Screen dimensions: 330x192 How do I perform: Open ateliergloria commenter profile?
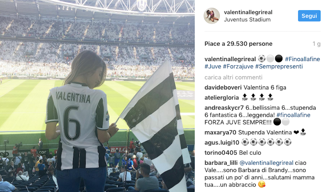pos(222,98)
